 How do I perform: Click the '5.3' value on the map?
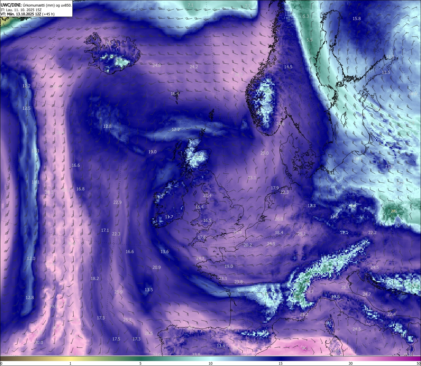(306, 16)
